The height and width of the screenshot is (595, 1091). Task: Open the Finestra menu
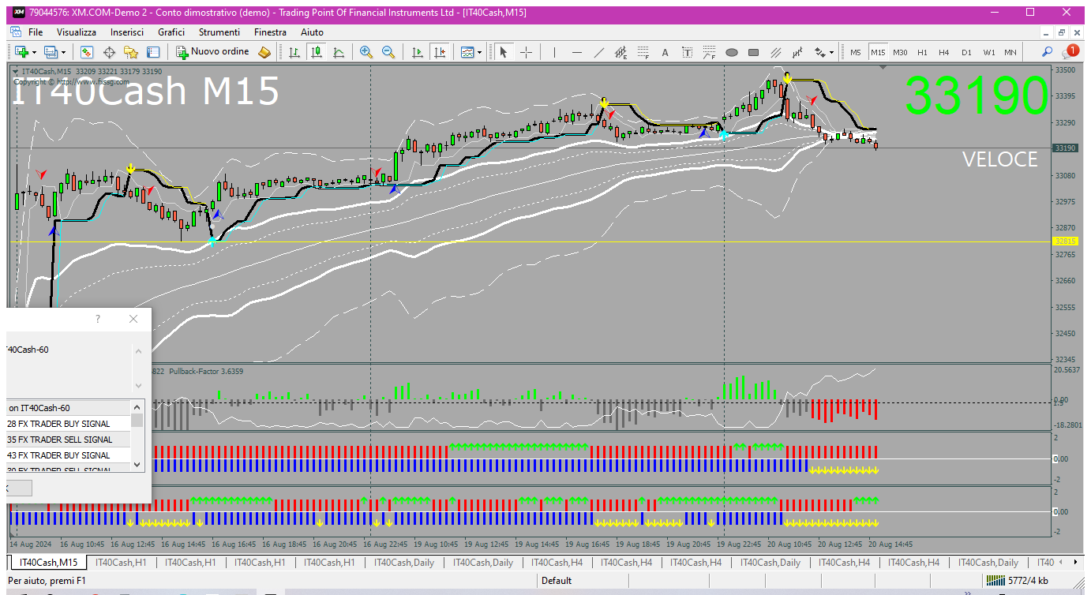(x=271, y=32)
